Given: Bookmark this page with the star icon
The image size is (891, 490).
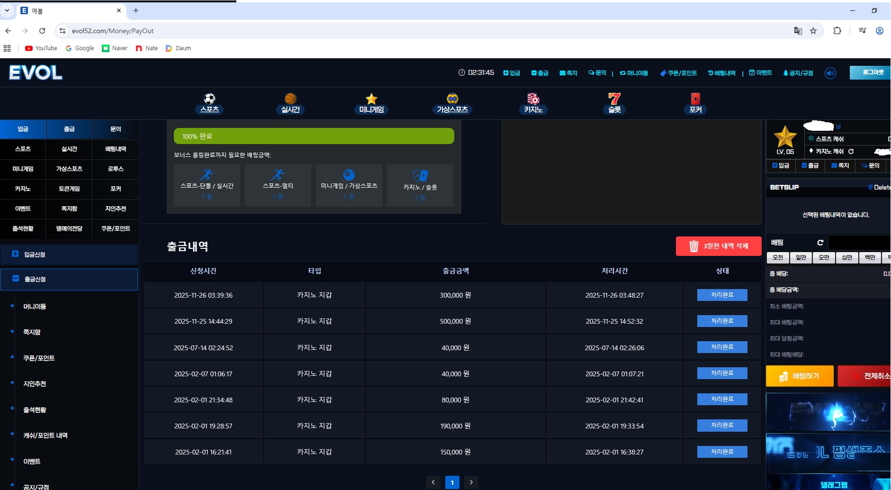Looking at the screenshot, I should 813,31.
